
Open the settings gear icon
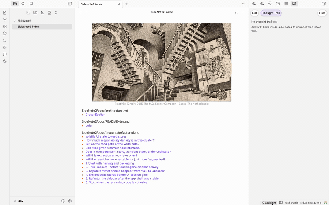click(x=70, y=201)
